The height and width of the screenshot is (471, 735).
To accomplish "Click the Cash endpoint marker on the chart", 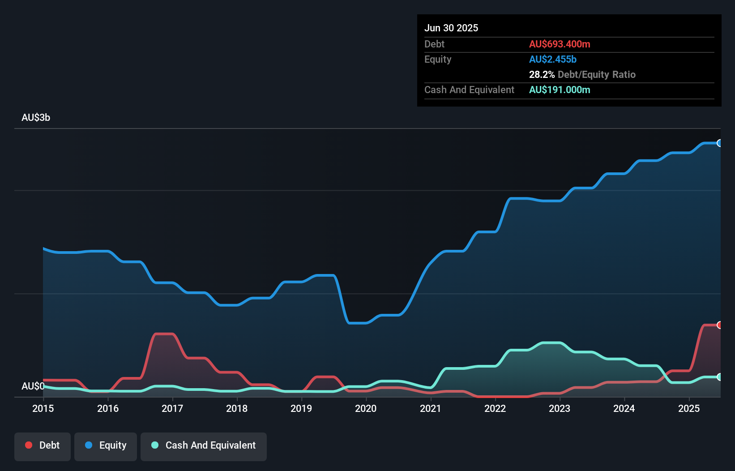I will coord(720,377).
